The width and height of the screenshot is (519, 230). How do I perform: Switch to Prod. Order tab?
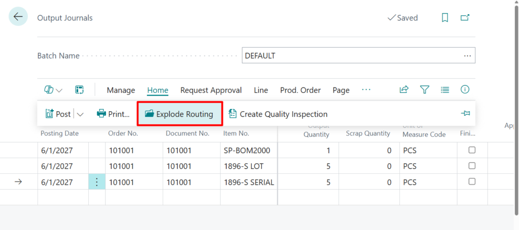[300, 90]
